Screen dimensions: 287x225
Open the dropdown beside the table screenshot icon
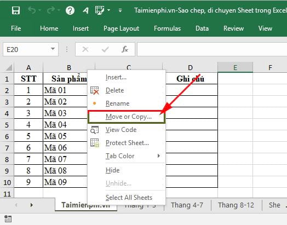pos(109,10)
